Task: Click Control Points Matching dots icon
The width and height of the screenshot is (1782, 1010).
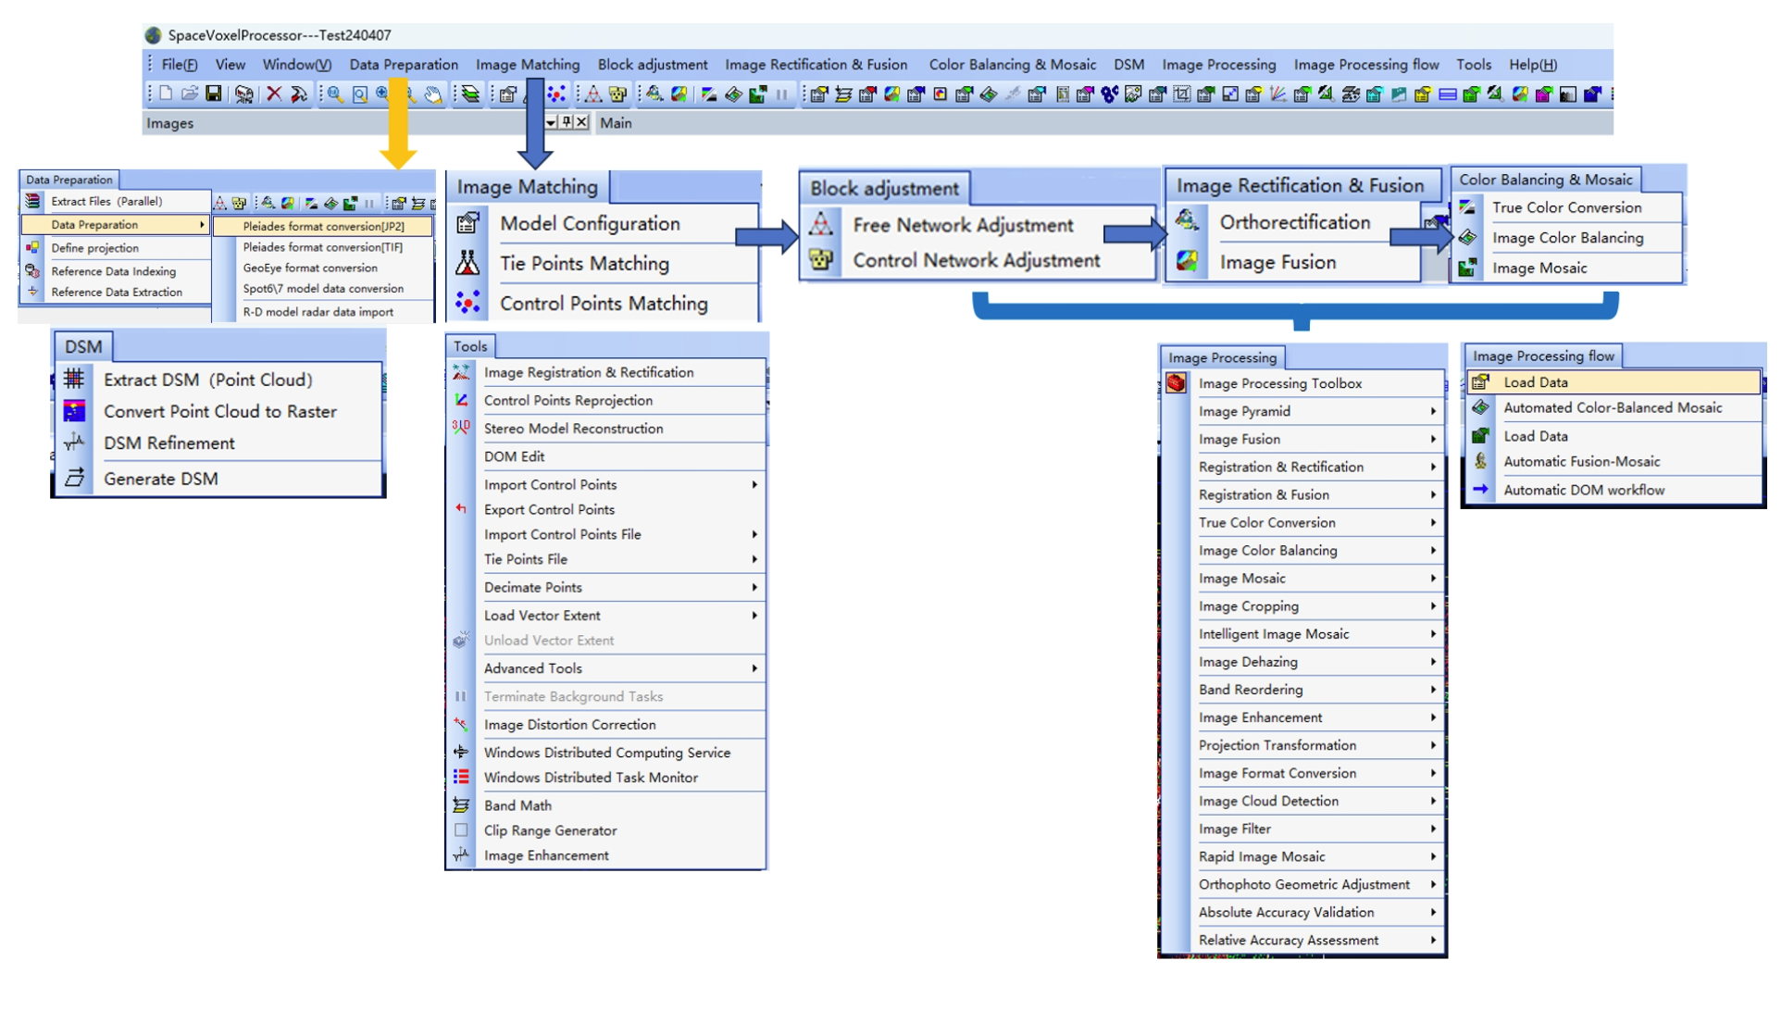Action: pyautogui.click(x=467, y=303)
